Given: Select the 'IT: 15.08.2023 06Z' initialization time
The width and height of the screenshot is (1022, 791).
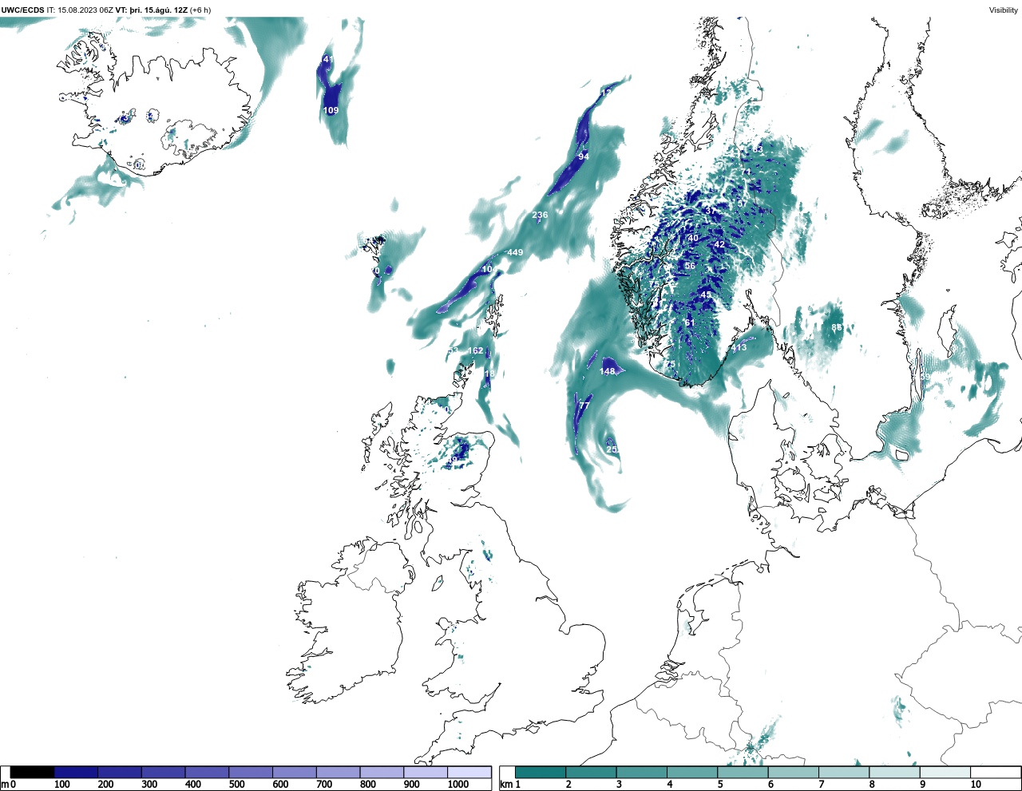Looking at the screenshot, I should point(80,10).
